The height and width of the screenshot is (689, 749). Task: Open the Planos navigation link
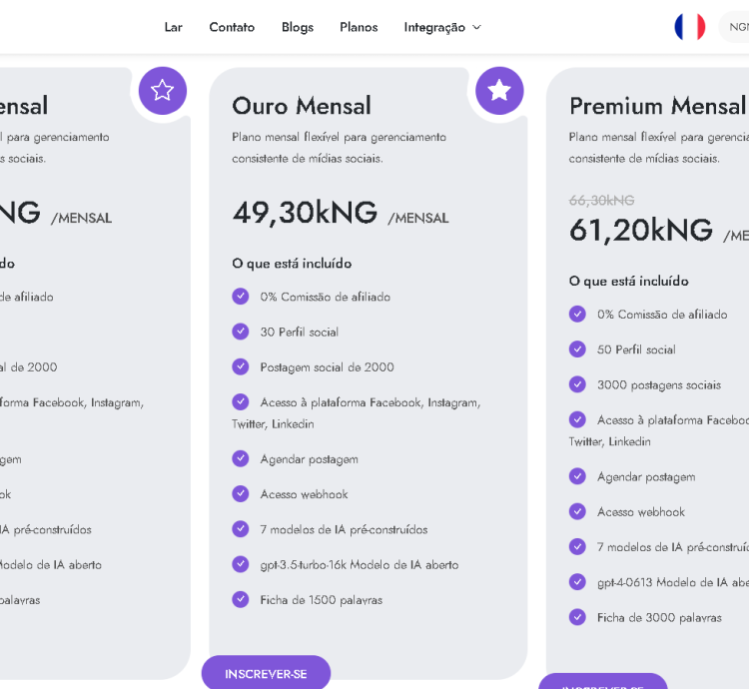coord(359,27)
